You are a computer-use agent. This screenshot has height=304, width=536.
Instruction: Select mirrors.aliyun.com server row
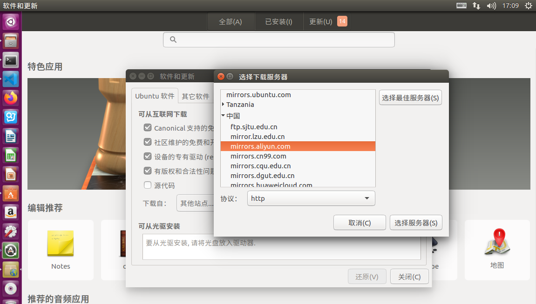[x=298, y=146]
